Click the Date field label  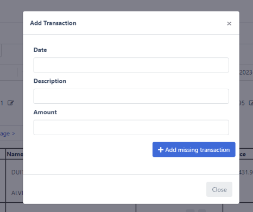[x=40, y=50]
